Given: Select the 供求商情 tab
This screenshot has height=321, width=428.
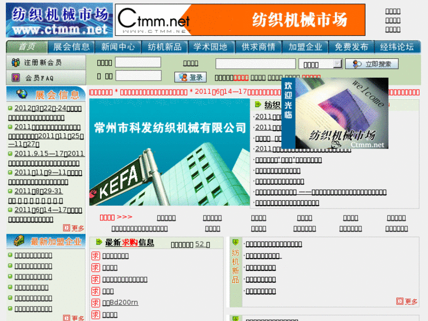Looking at the screenshot, I should (258, 47).
